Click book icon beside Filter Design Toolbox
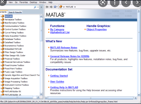 click(3, 52)
